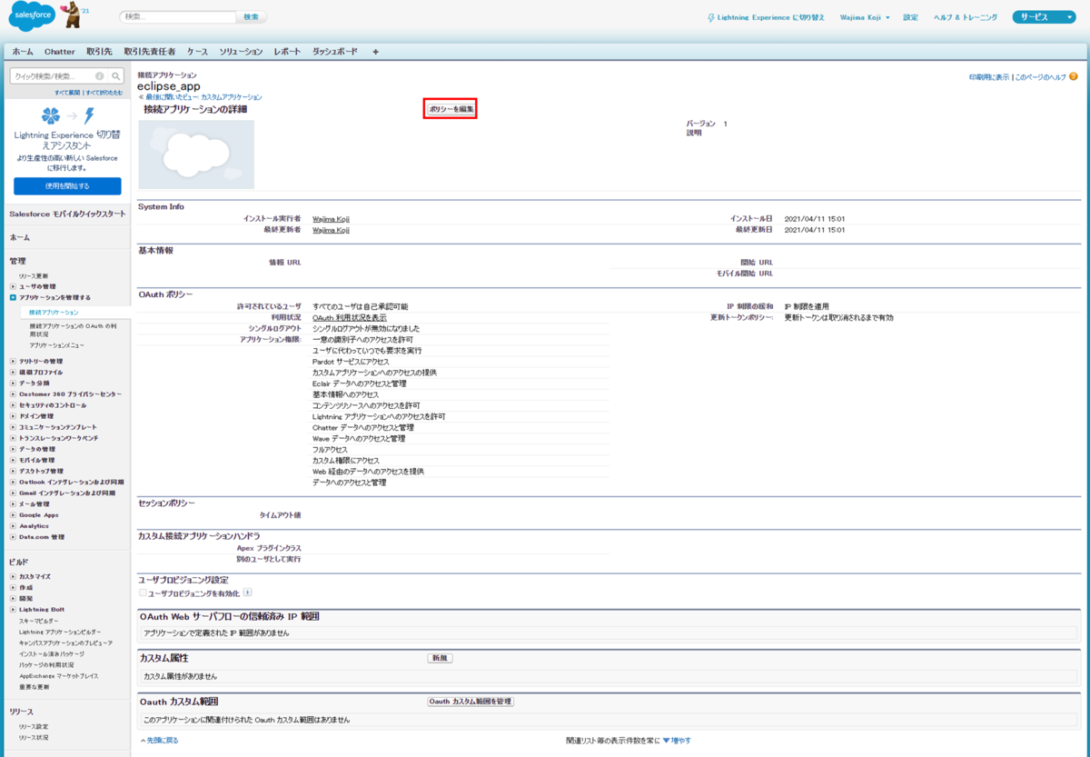Expand the デスクトップ管理 node
Image resolution: width=1090 pixels, height=757 pixels.
[x=13, y=471]
